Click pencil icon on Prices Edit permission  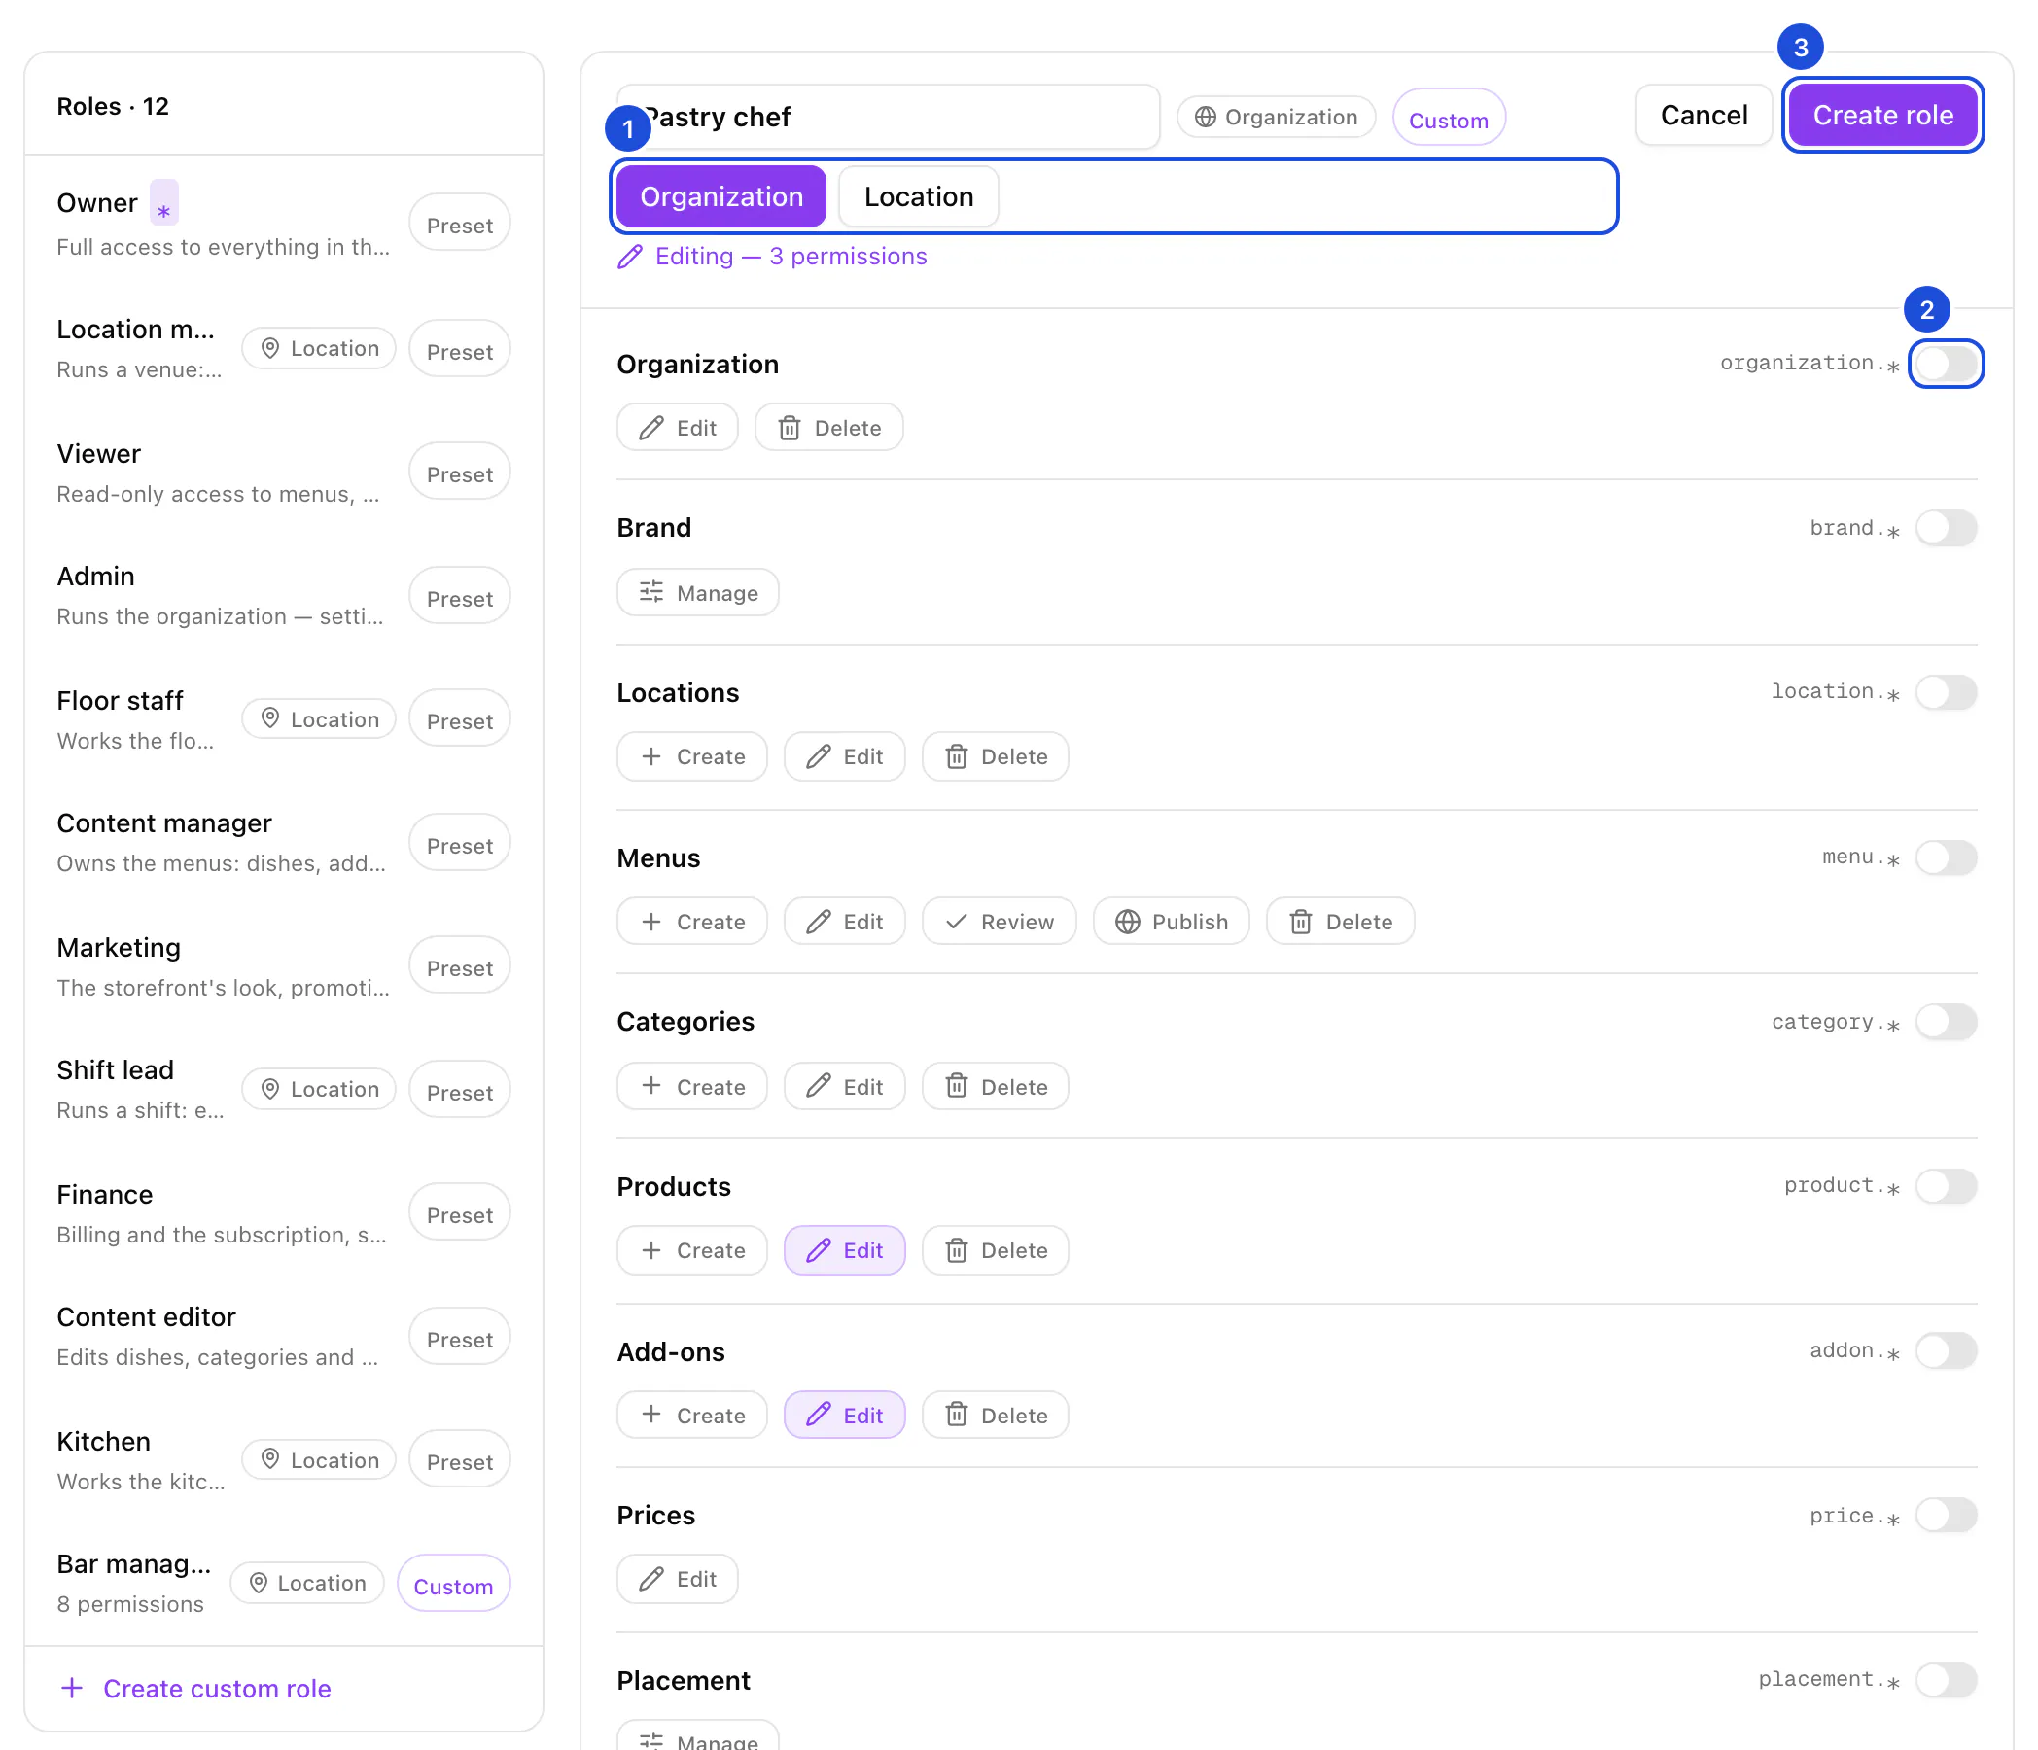(651, 1579)
